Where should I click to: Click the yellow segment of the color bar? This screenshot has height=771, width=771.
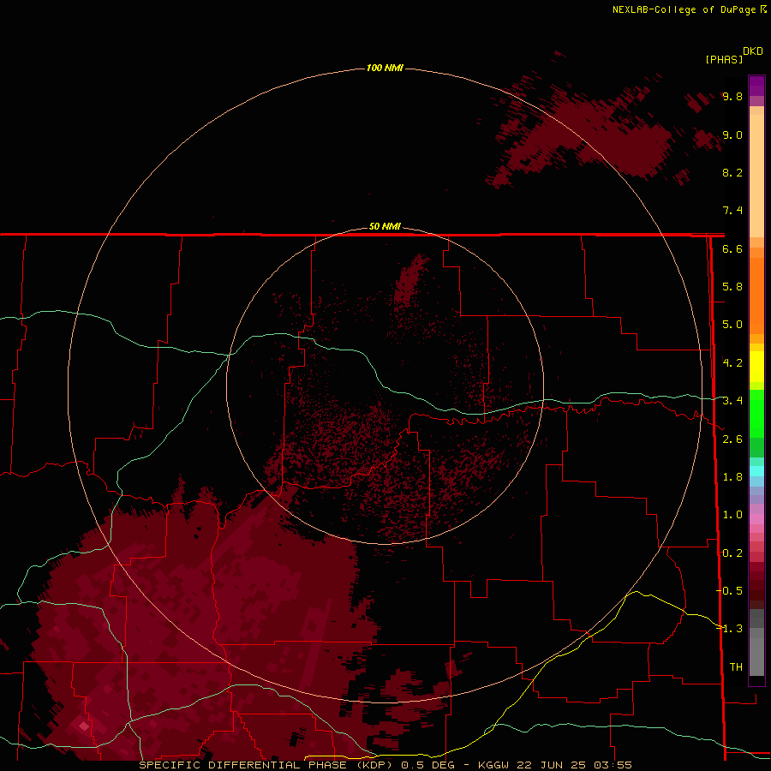[x=756, y=367]
